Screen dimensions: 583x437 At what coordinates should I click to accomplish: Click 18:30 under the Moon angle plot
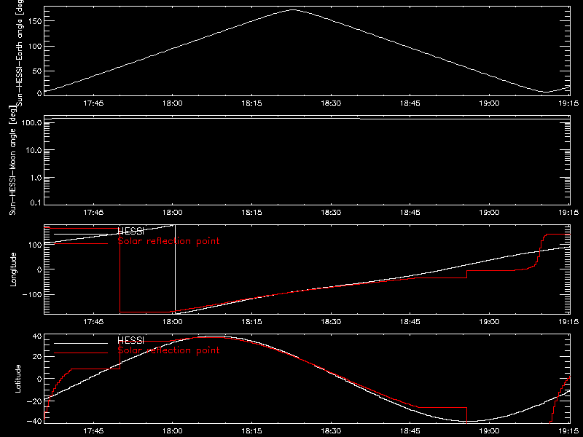click(x=331, y=212)
